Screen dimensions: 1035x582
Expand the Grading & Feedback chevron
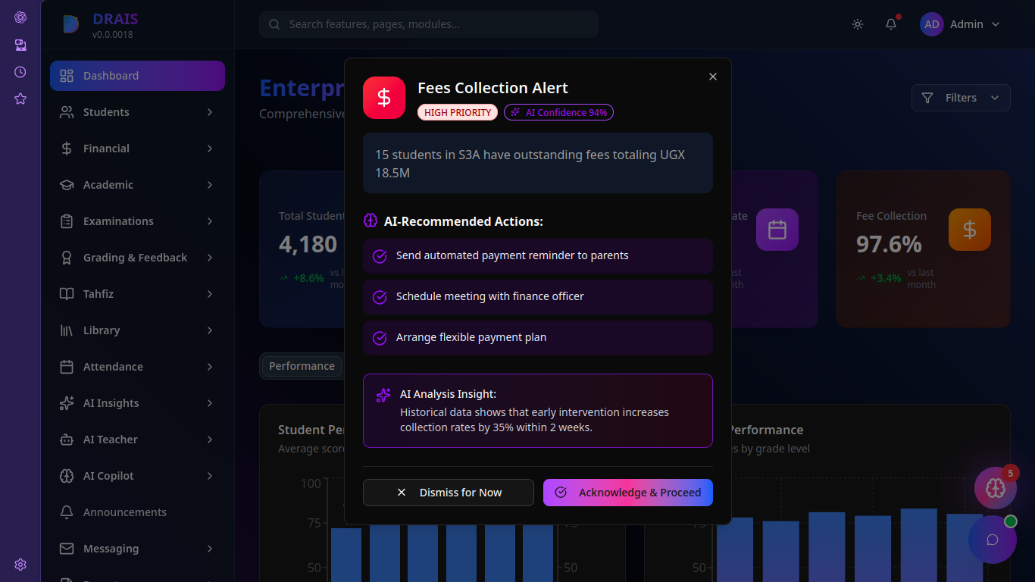coord(210,258)
